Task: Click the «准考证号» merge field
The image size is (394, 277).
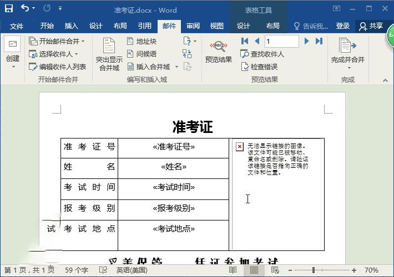Action: 174,146
